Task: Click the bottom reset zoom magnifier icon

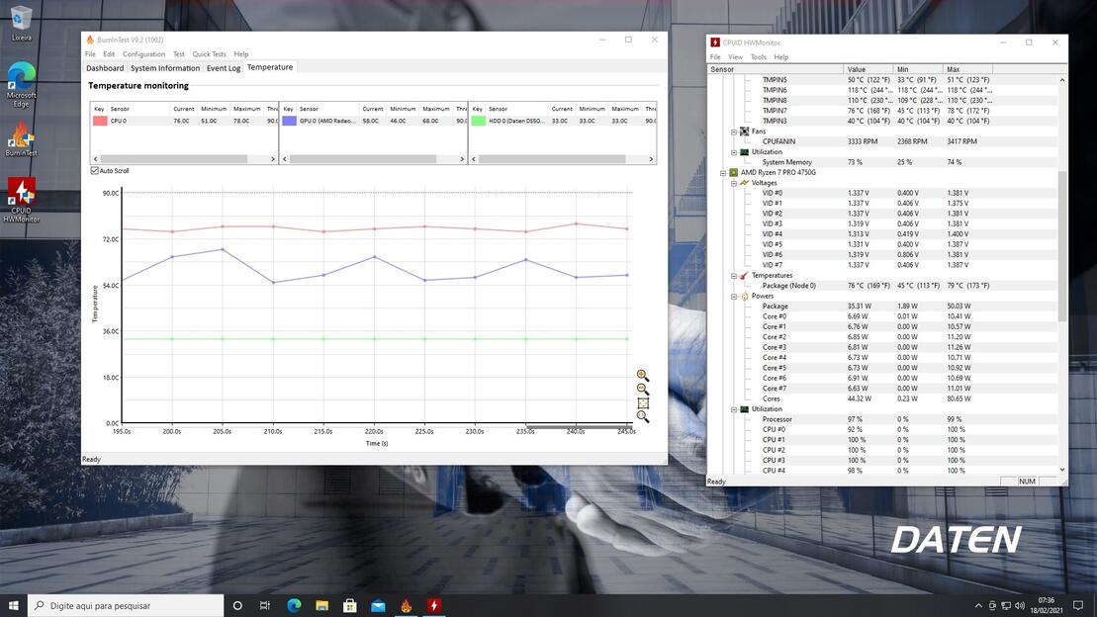Action: coord(642,416)
